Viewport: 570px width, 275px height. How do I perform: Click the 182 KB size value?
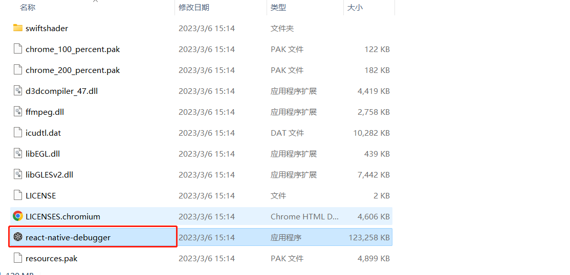pyautogui.click(x=377, y=70)
